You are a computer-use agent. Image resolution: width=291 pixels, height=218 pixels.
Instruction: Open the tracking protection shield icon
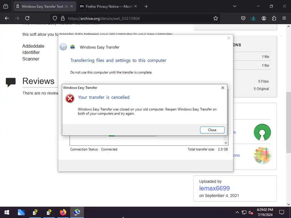tap(55, 18)
